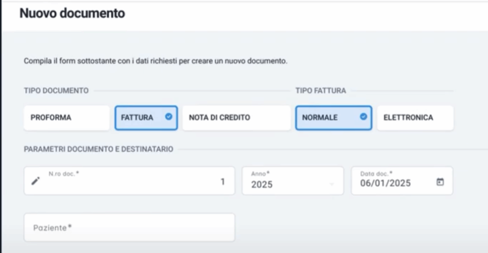Click the TIPO FATTURA section label

pyautogui.click(x=320, y=90)
